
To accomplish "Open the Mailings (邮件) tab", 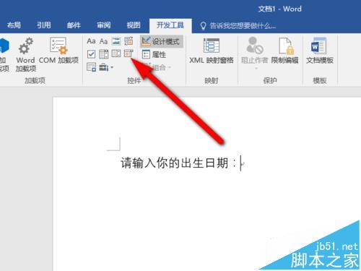I will 74,25.
